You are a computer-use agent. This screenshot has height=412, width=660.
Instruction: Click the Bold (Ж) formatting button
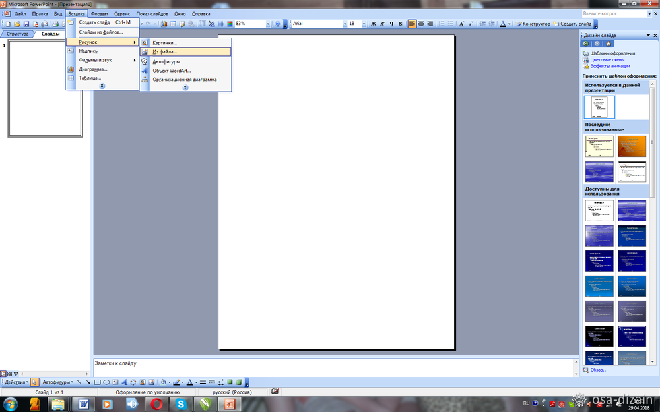tap(373, 24)
